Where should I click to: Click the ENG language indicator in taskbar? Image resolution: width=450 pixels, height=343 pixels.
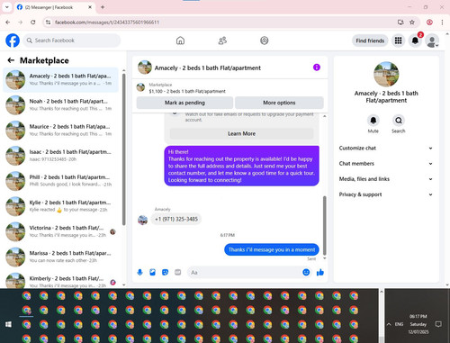[399, 324]
